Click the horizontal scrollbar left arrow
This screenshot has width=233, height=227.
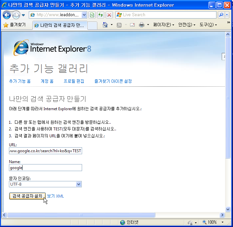[x=4, y=215]
